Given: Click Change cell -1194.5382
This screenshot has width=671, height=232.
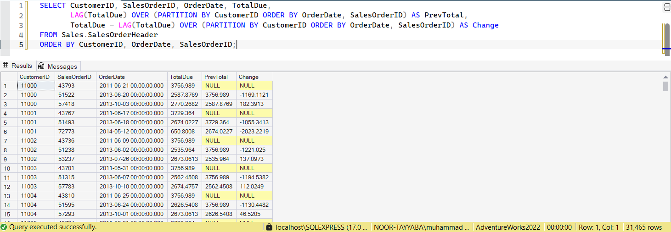Looking at the screenshot, I should pyautogui.click(x=254, y=177).
